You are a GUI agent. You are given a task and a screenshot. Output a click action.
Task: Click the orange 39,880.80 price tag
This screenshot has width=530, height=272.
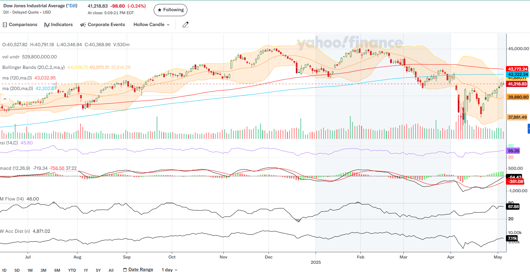point(517,97)
